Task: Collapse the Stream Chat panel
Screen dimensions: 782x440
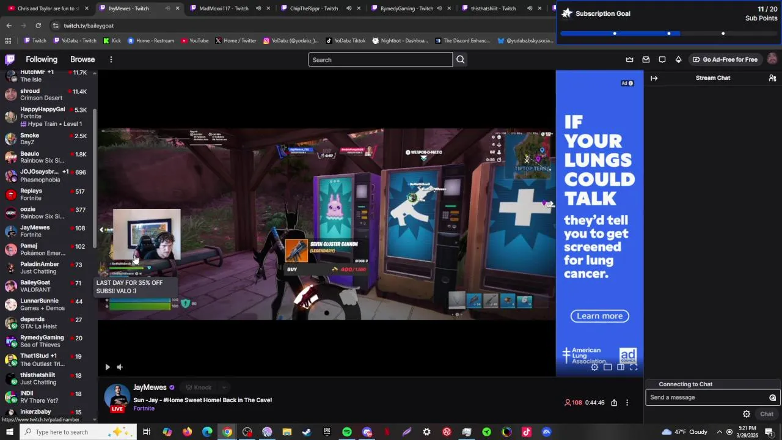Action: pos(654,78)
